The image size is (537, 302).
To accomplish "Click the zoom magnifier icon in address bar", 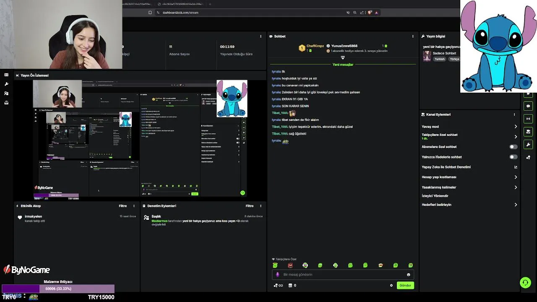I will pyautogui.click(x=355, y=13).
